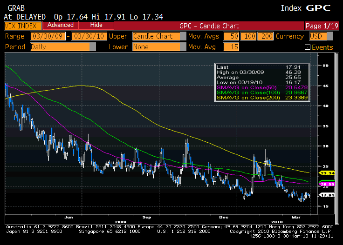Screen dimensions: 343x245
Task: Click the Jun label on time axis
Action: (x=69, y=217)
